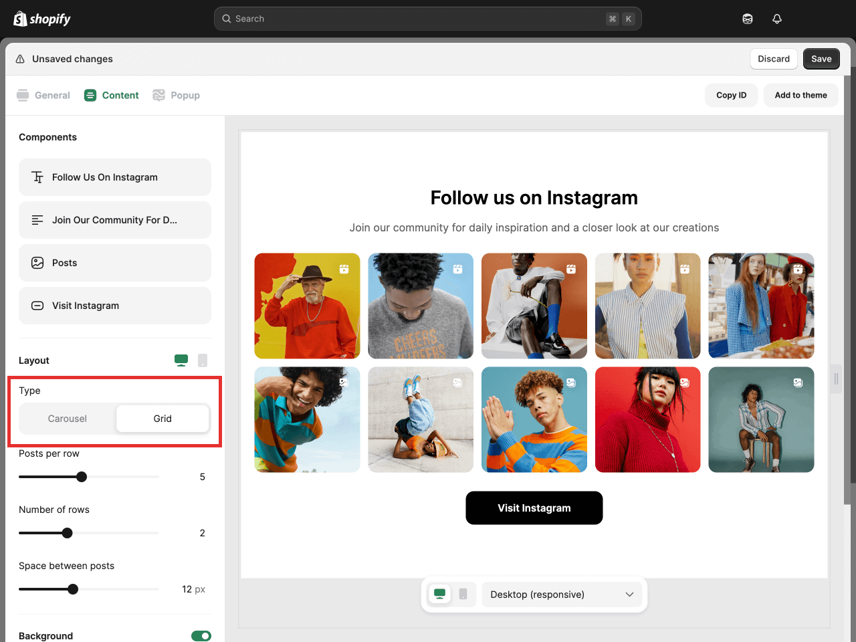Viewport: 856px width, 642px height.
Task: Click the store avatar icon near the bell
Action: [747, 18]
